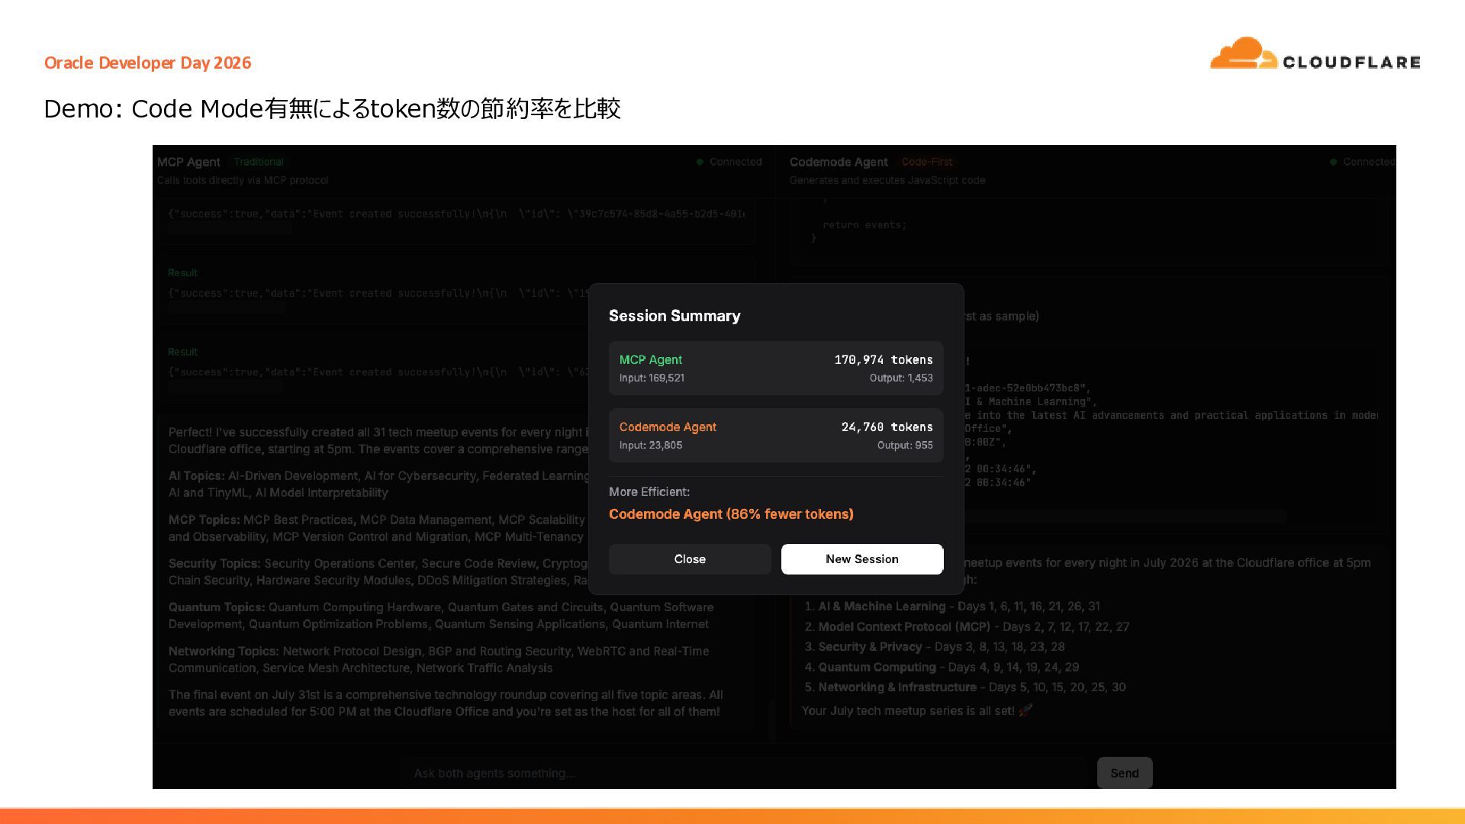Click the Send button
This screenshot has height=824, width=1465.
(1125, 773)
